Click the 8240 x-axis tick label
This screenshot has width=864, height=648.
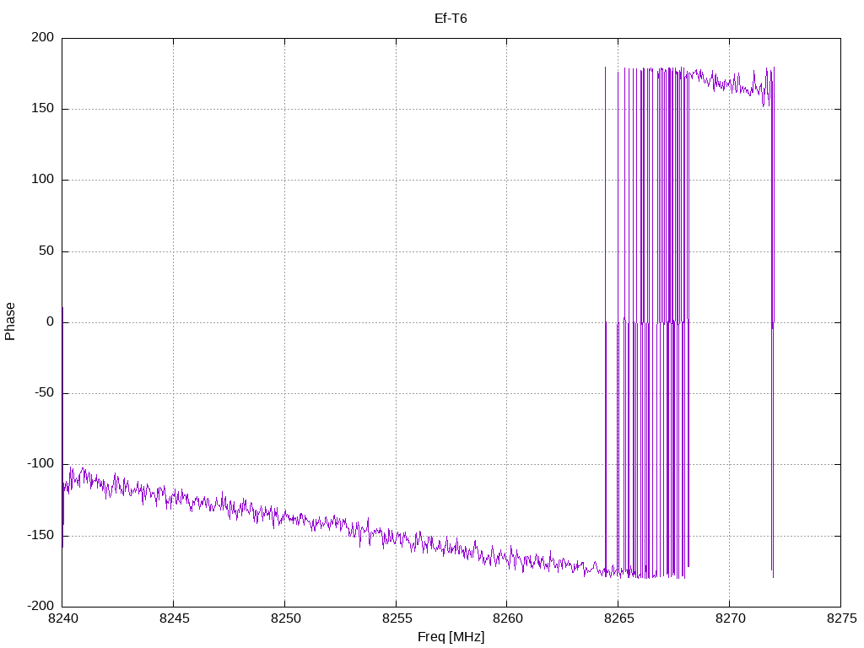[62, 618]
